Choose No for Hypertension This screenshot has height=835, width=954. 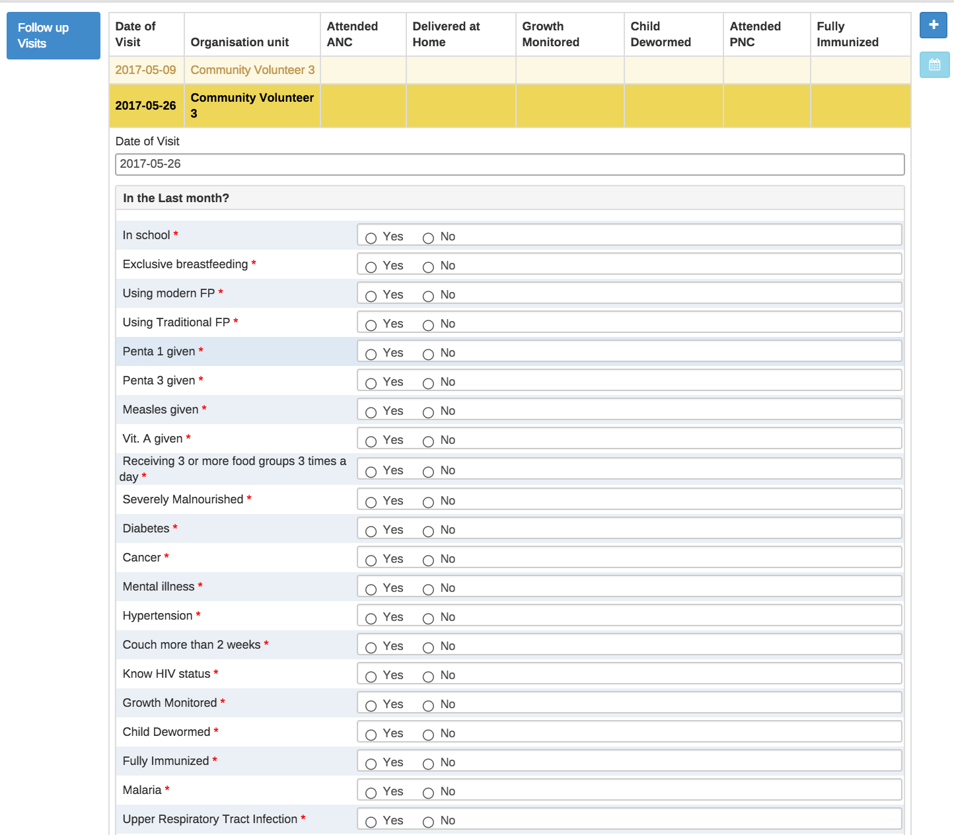(x=428, y=618)
